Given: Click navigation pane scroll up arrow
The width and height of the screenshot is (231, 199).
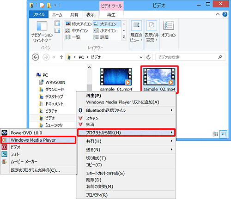Looking at the screenshot, I should (x=89, y=67).
